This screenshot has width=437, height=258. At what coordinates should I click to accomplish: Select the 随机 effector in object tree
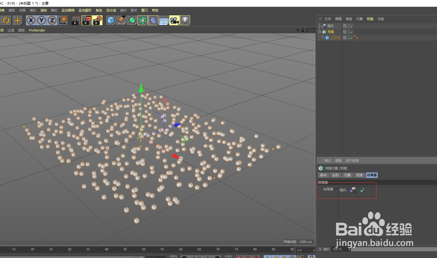[x=331, y=26]
